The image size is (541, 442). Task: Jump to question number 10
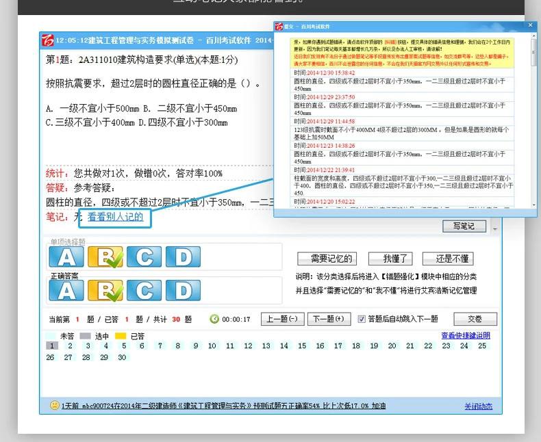pyautogui.click(x=212, y=346)
